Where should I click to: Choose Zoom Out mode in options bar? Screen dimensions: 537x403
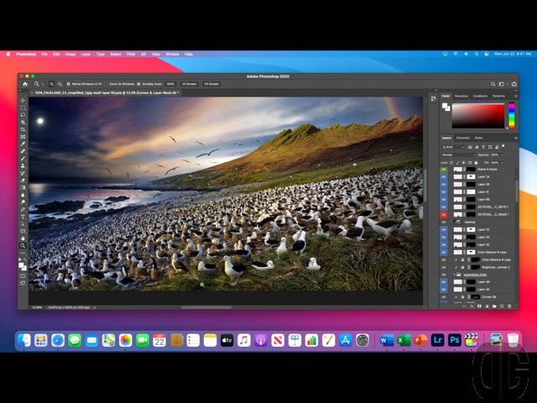60,84
